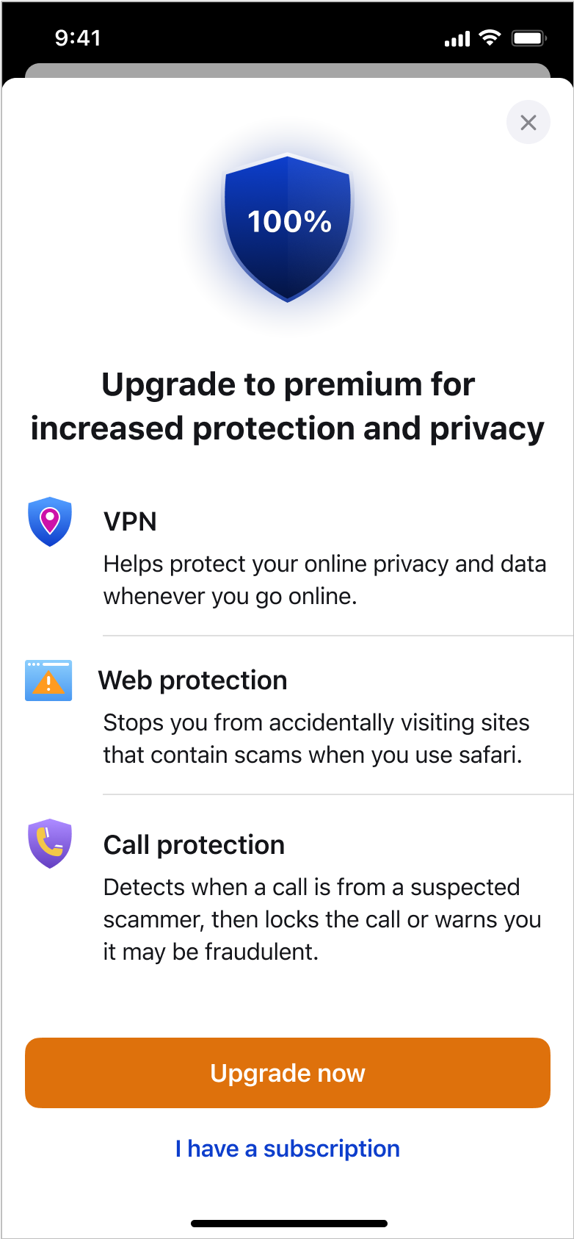The image size is (574, 1239).
Task: Tap the Web protection warning browser icon
Action: click(48, 680)
